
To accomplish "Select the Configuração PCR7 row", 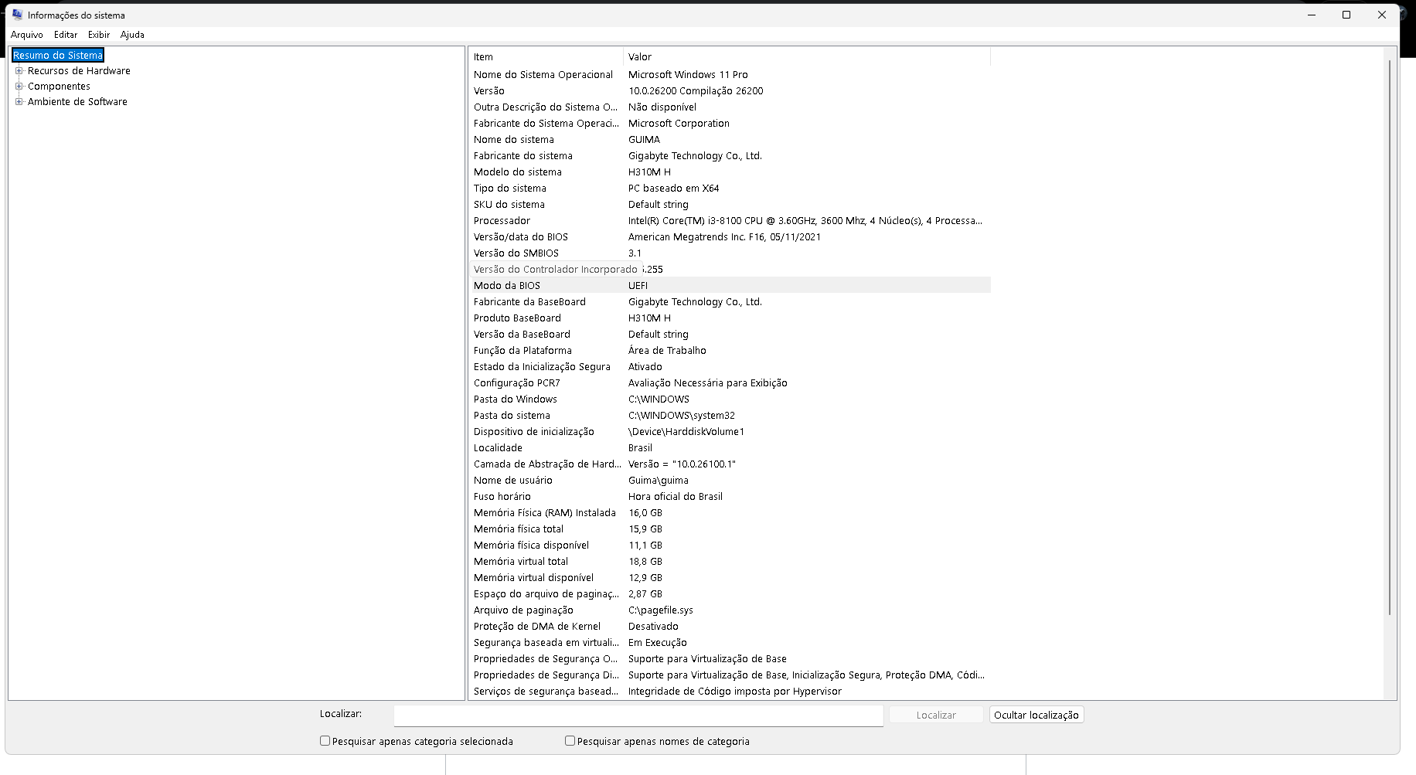I will 730,383.
